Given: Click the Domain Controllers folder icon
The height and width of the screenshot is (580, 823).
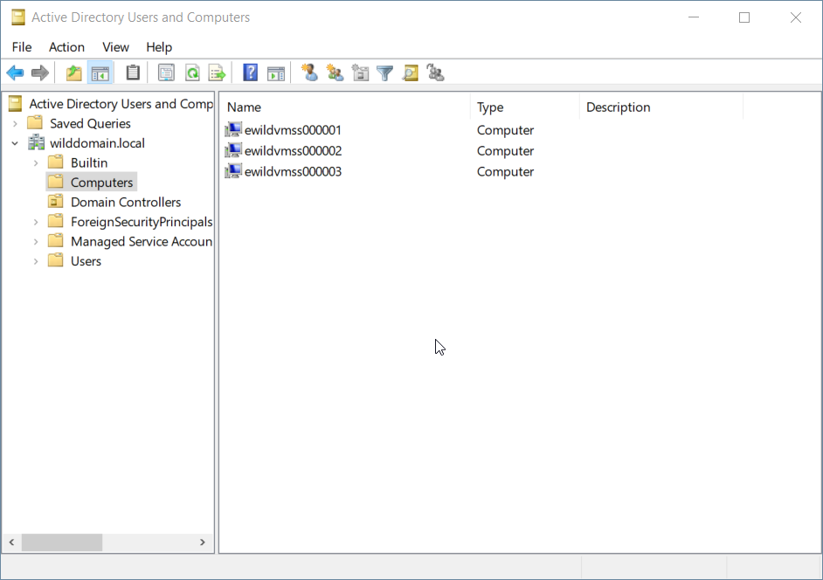Looking at the screenshot, I should (x=56, y=202).
